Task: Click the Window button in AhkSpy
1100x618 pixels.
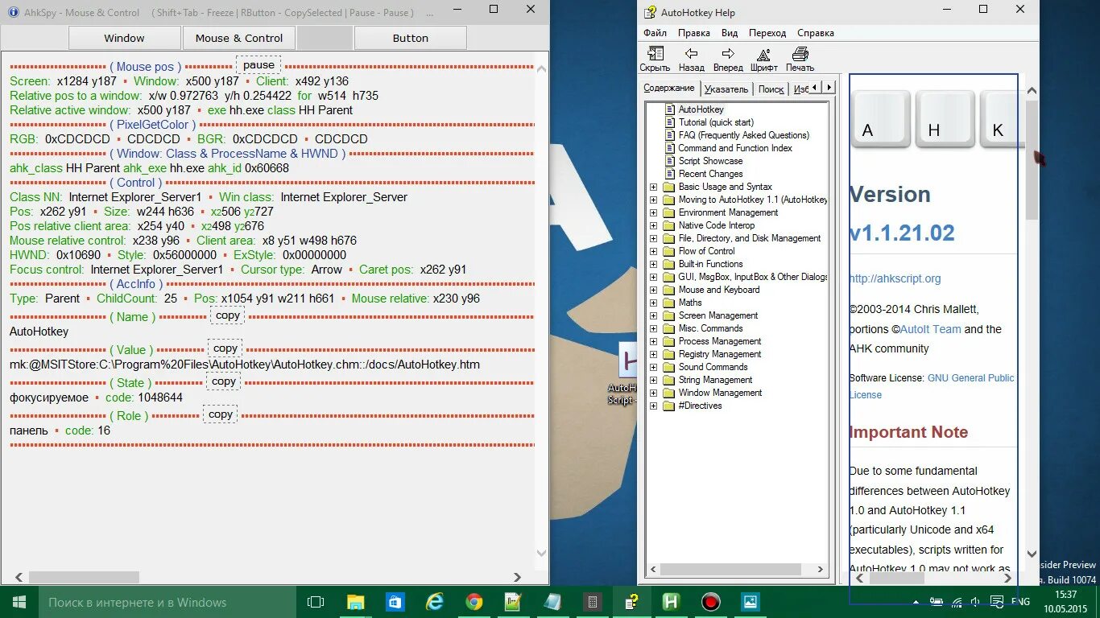Action: 124,38
